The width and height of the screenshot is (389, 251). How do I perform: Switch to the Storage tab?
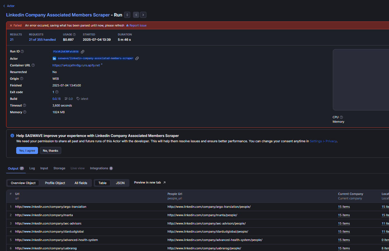[59, 168]
